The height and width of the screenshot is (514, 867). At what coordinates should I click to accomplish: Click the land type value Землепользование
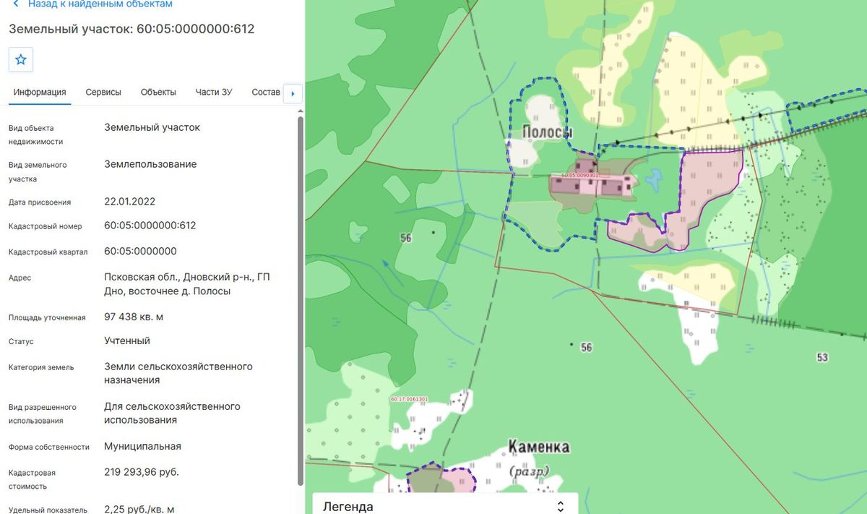click(150, 164)
